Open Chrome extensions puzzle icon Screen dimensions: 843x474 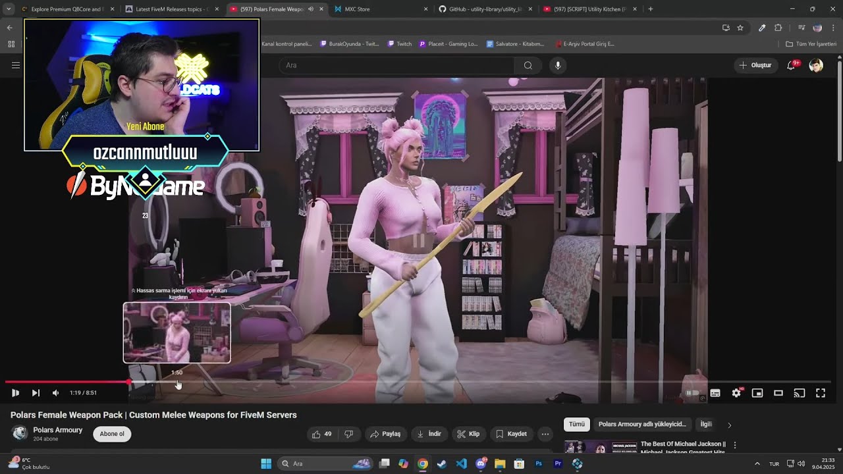tap(778, 28)
